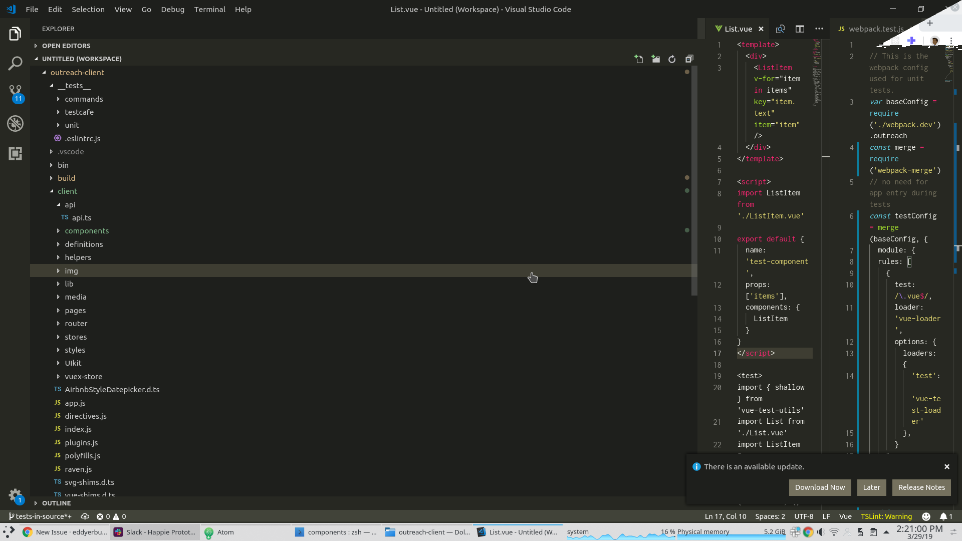Open the Selection menu
The image size is (962, 541).
point(88,10)
